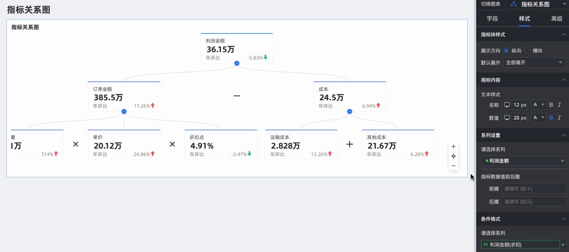The height and width of the screenshot is (252, 569).
Task: Toggle italic for 名称 text
Action: 559,105
